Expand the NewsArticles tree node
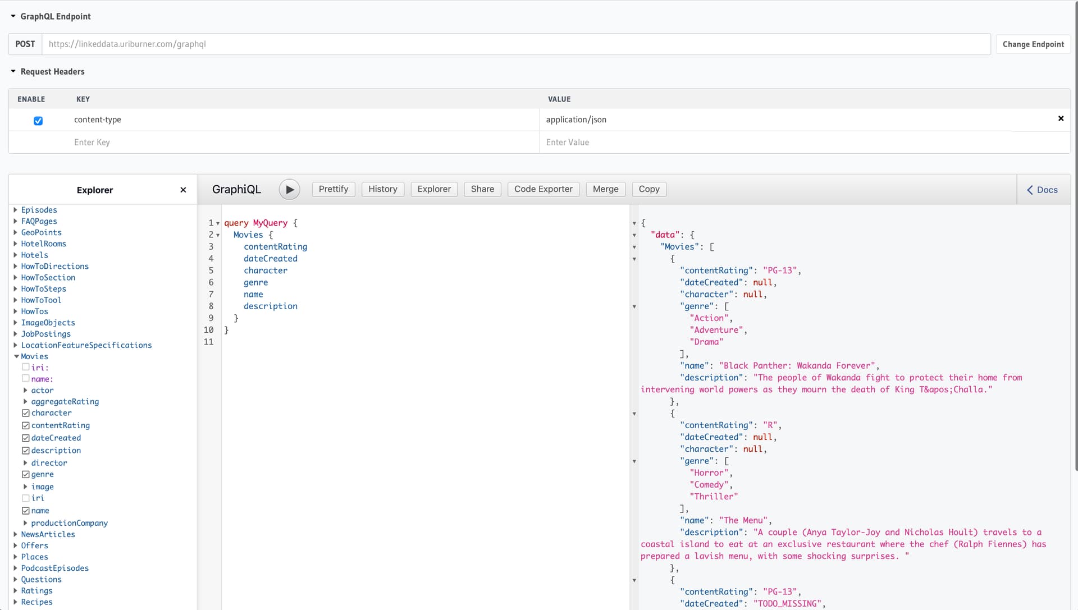Viewport: 1078px width, 610px height. point(15,534)
